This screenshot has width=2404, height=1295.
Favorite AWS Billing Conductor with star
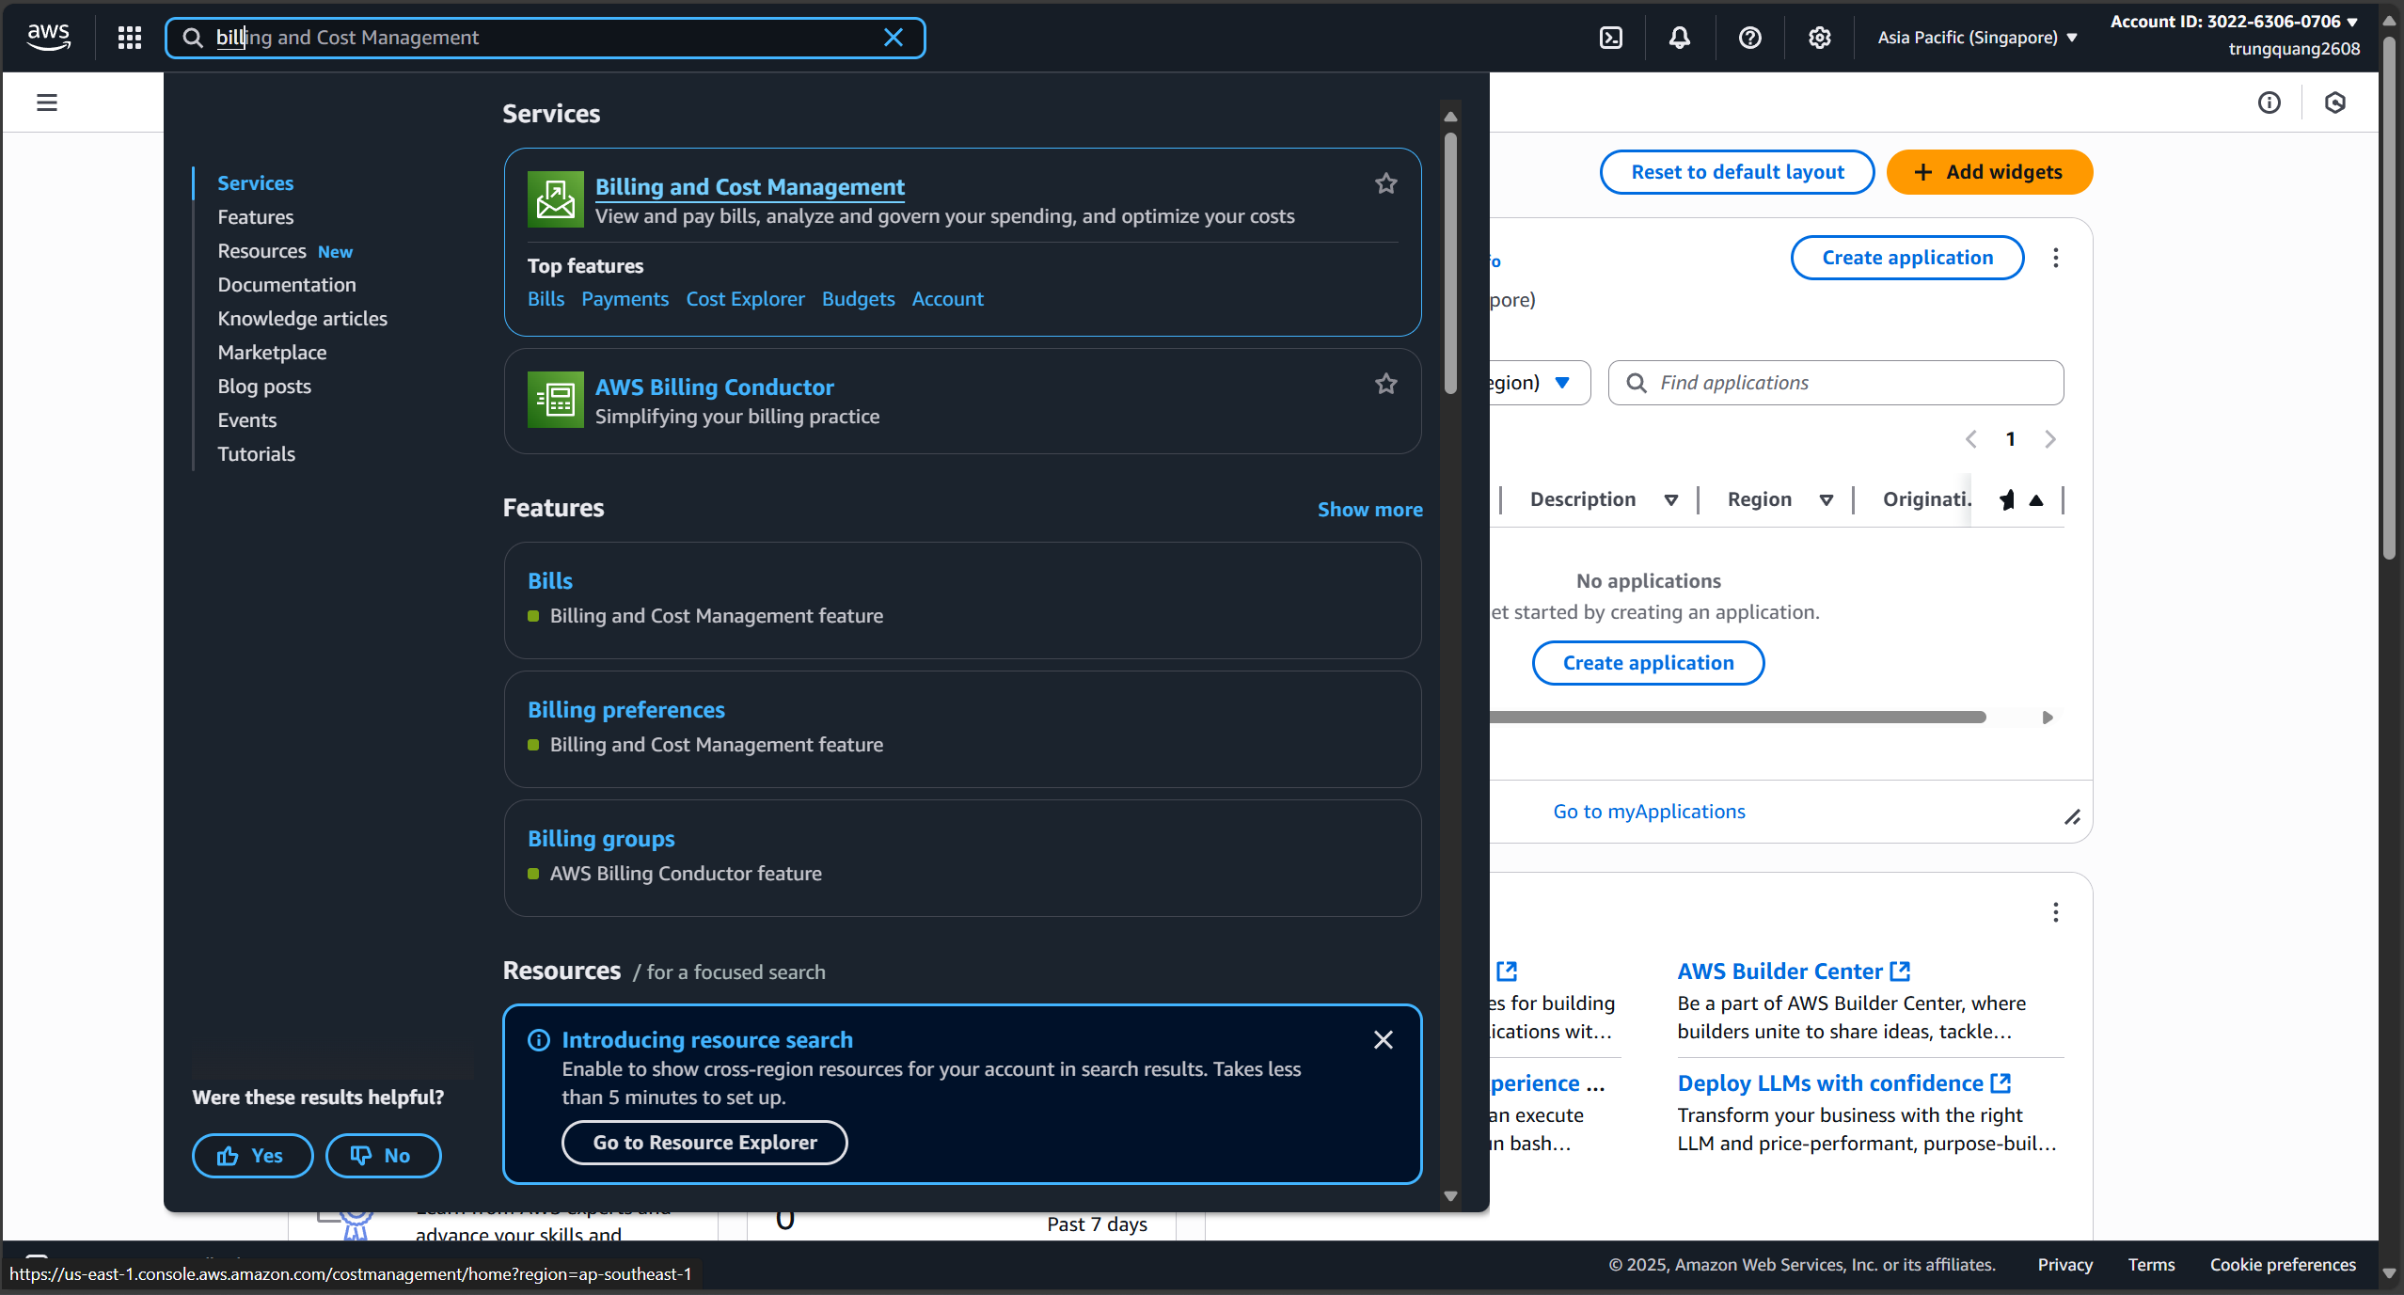tap(1385, 384)
